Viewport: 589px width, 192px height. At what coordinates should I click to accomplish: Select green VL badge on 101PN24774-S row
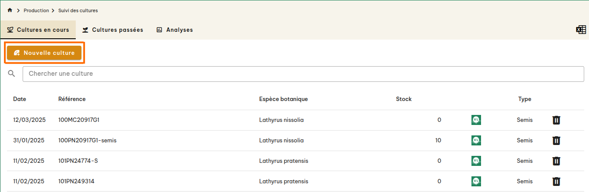476,161
